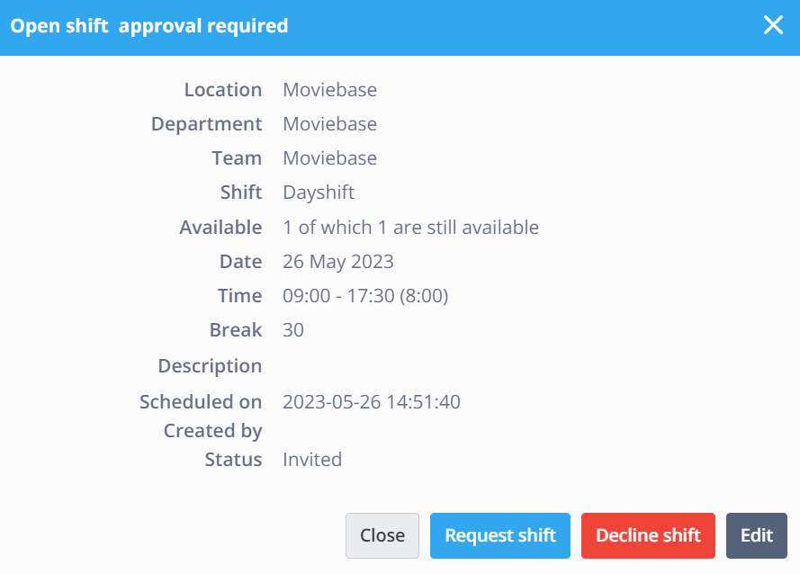Request the open shift
This screenshot has height=574, width=800.
(x=500, y=535)
